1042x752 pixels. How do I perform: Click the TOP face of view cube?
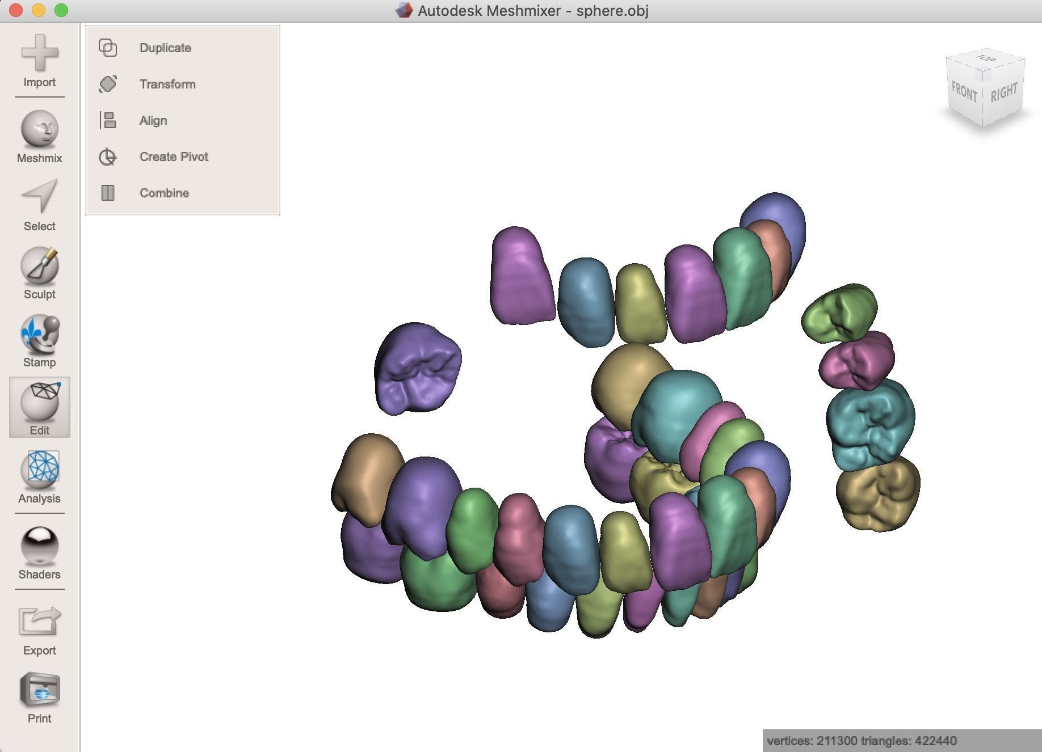click(985, 59)
